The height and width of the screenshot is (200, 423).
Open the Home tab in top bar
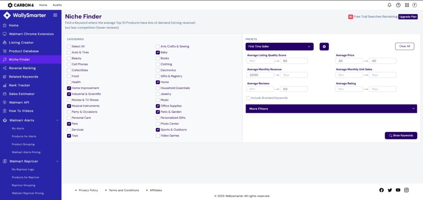click(43, 5)
